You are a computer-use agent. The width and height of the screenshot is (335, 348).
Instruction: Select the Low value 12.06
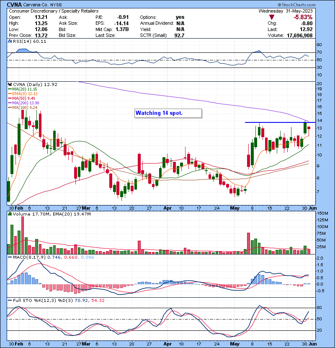pyautogui.click(x=41, y=29)
